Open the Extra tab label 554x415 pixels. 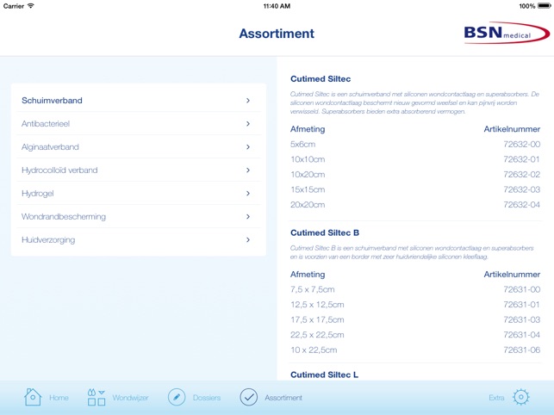(496, 398)
